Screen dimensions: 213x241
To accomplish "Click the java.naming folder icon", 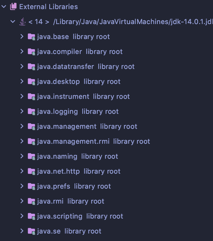I will [31, 156].
